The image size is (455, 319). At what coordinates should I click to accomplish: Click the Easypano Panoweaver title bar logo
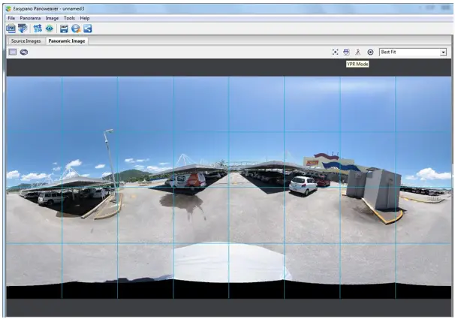click(8, 9)
